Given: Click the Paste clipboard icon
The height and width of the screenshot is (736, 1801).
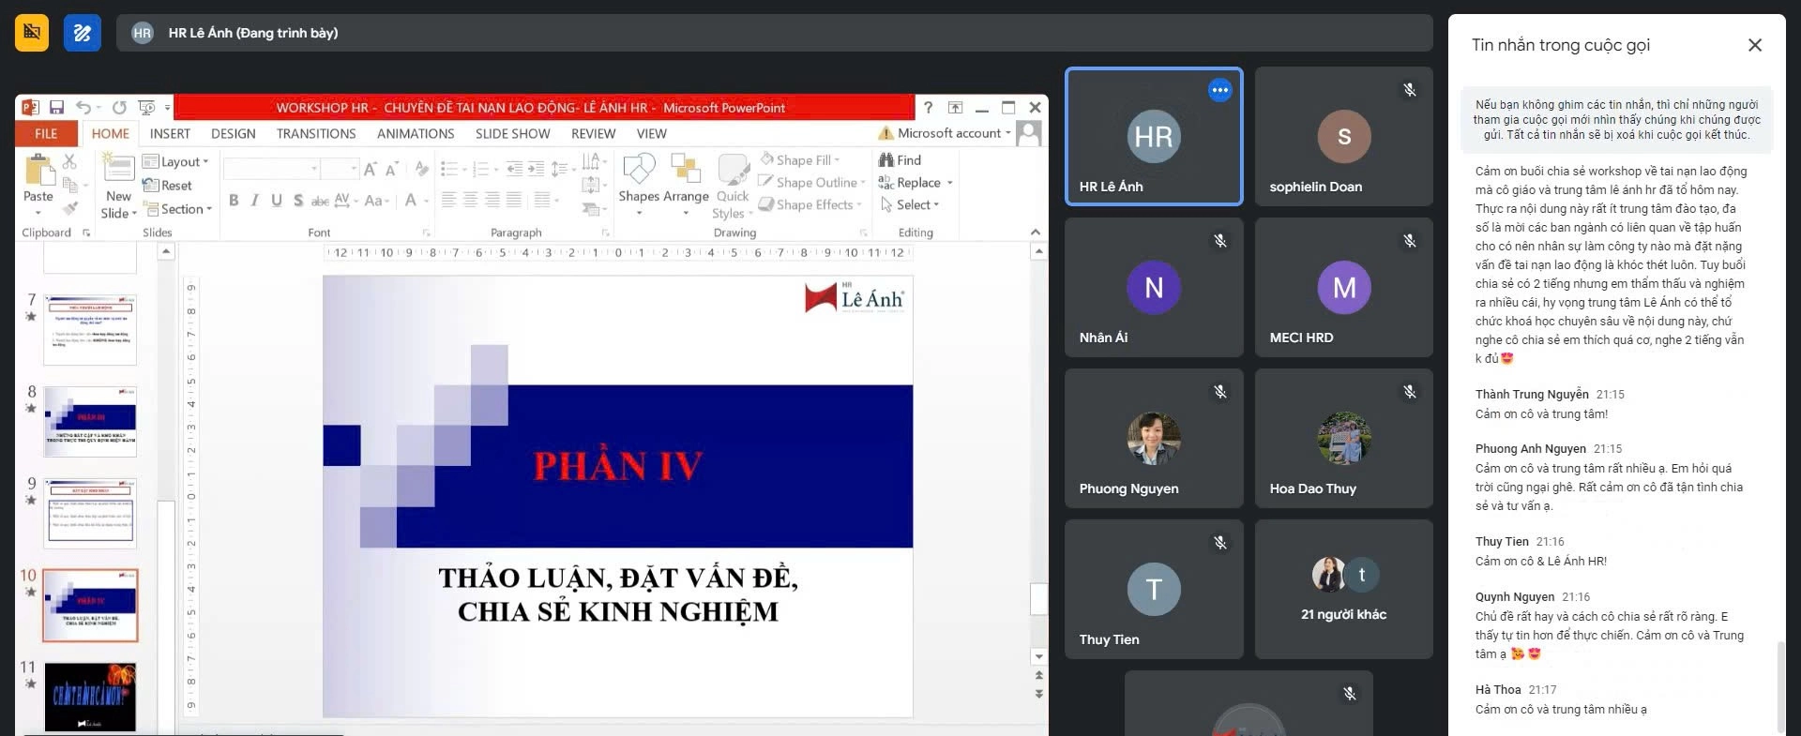Looking at the screenshot, I should coord(38,172).
